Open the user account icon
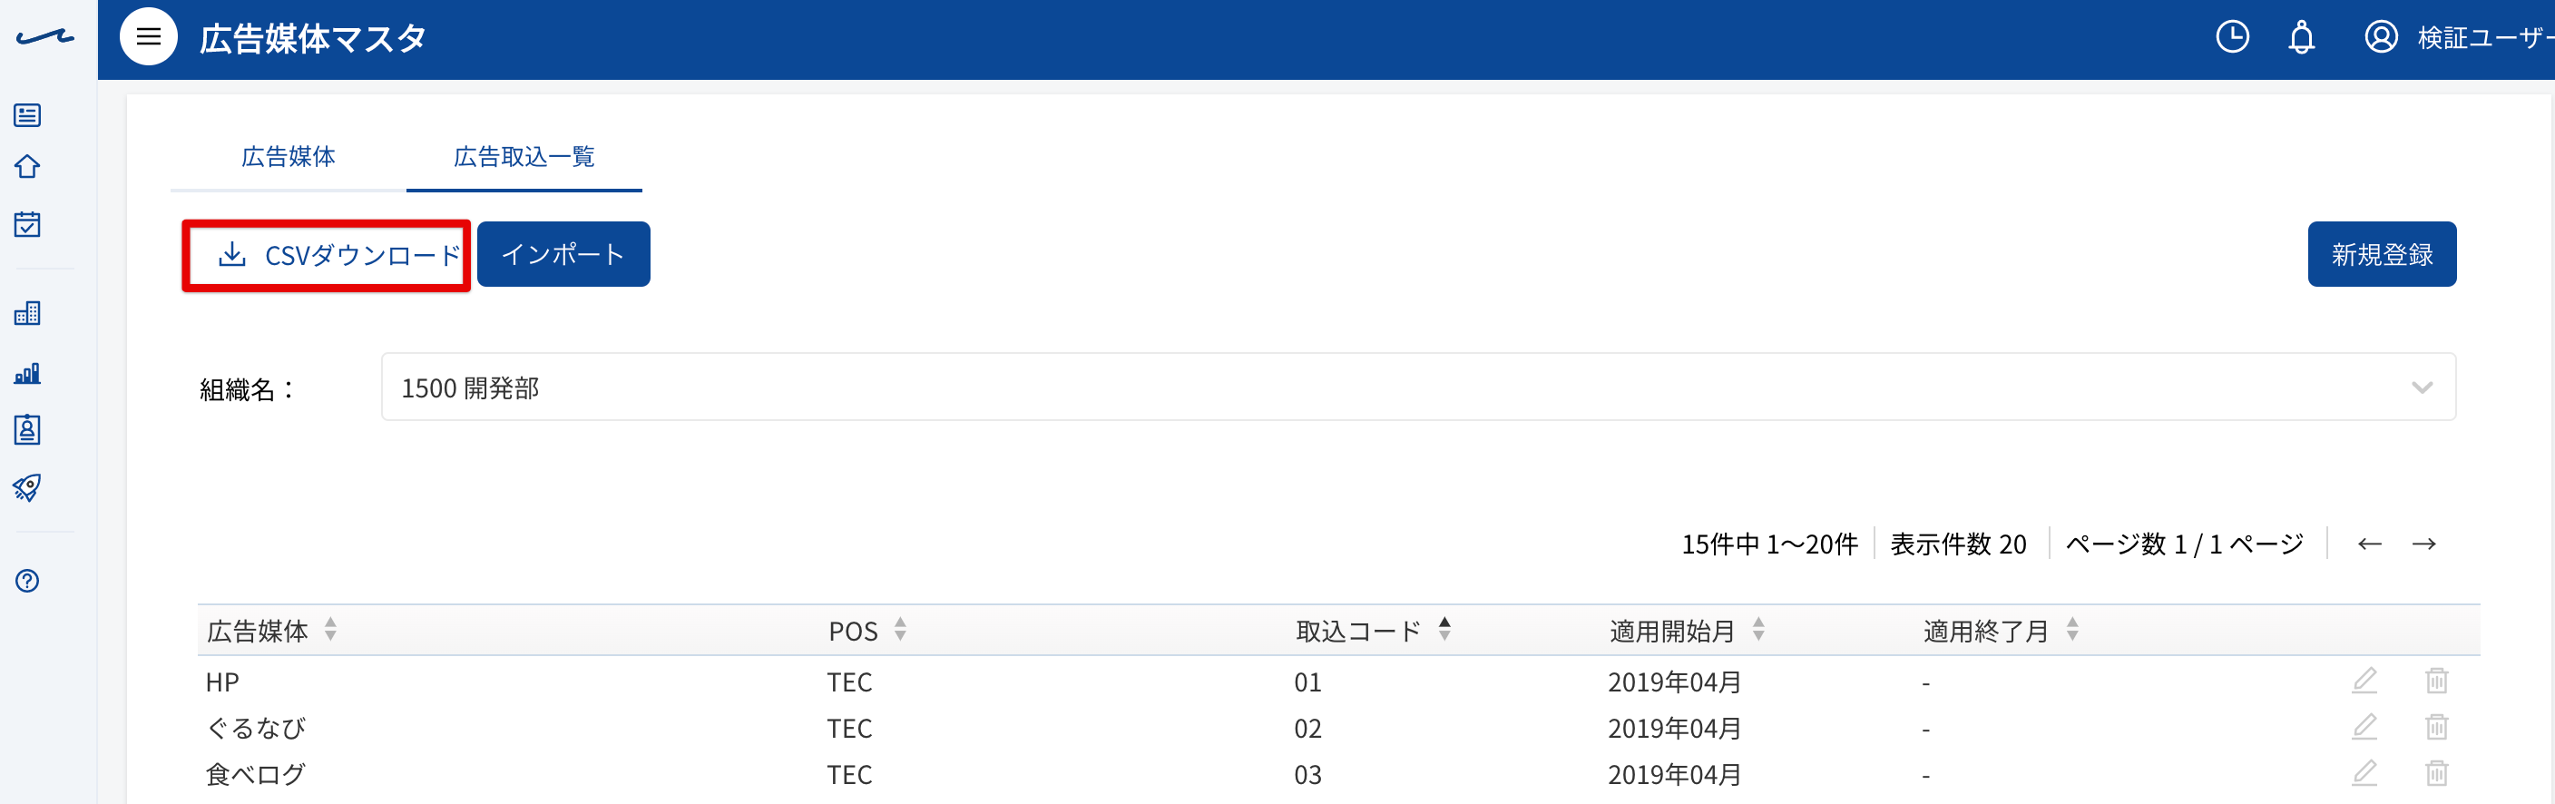The height and width of the screenshot is (804, 2555). click(2382, 38)
